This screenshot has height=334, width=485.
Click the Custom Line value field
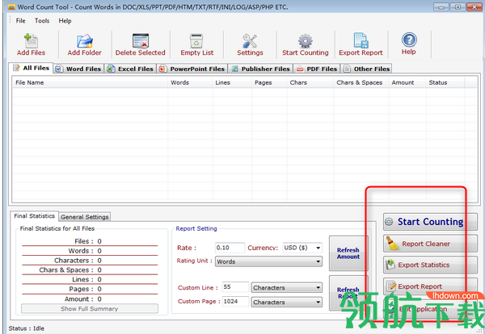[235, 286]
